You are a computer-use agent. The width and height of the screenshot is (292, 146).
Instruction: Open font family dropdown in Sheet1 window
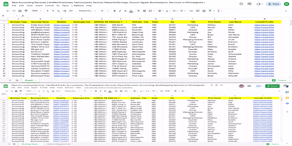pos(87,11)
